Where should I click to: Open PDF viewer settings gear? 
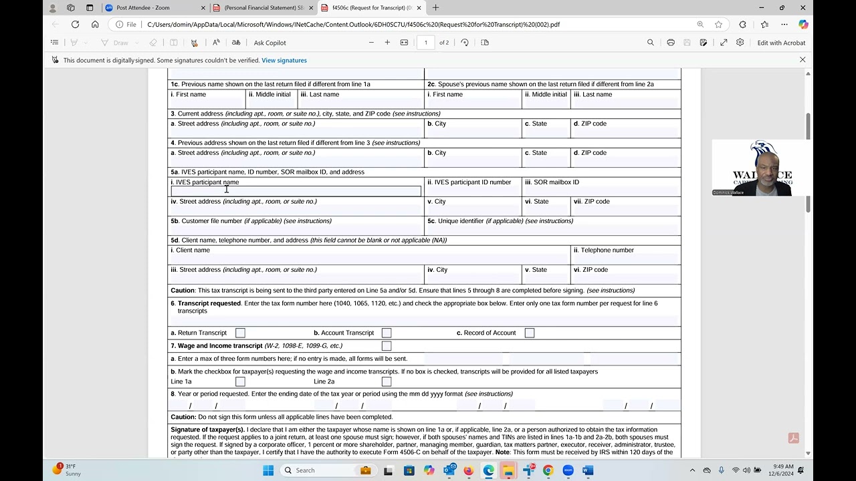(x=740, y=43)
